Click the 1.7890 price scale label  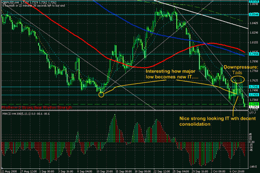(254, 61)
